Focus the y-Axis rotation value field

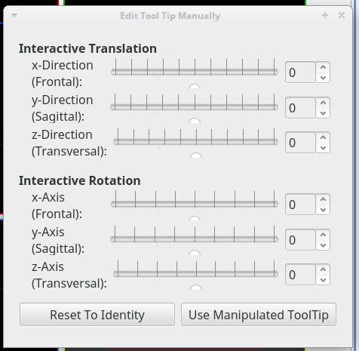(300, 240)
